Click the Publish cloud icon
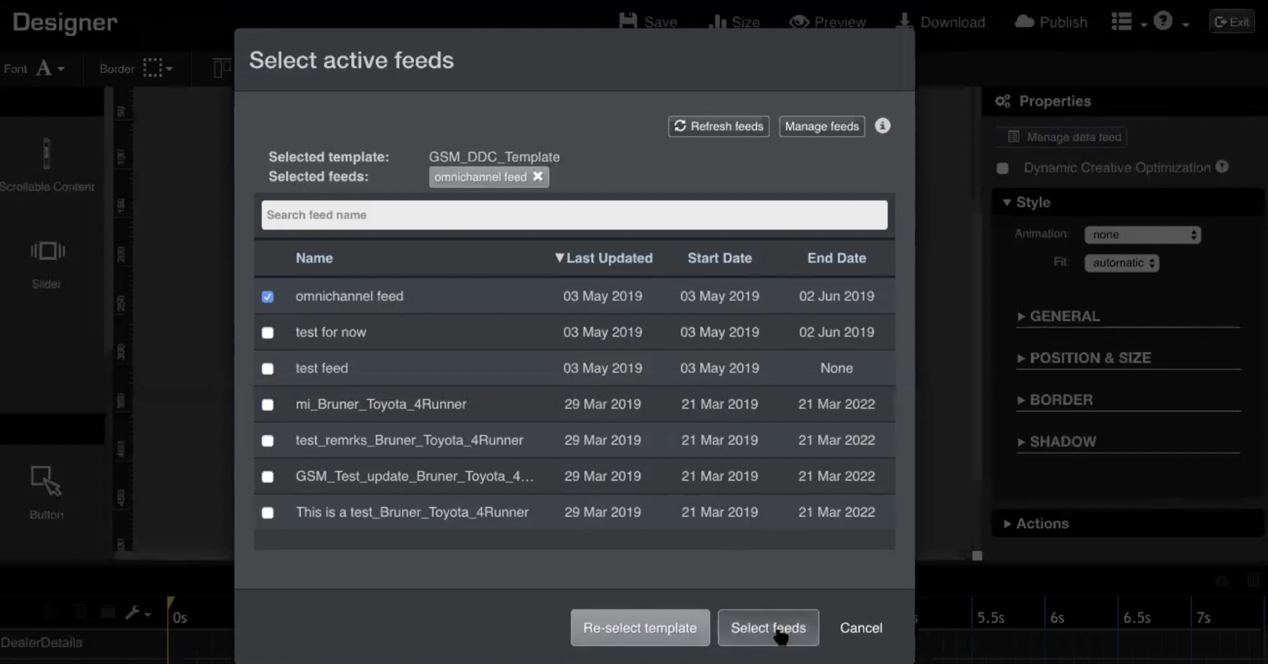Viewport: 1268px width, 664px height. [1024, 22]
